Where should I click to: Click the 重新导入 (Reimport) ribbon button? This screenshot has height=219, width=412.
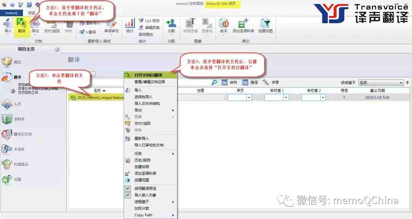90,23
